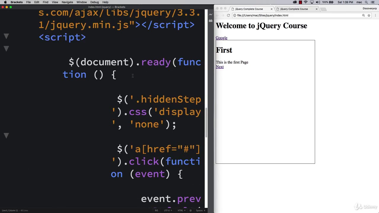The width and height of the screenshot is (379, 213).
Task: Open the Window menu
Action: tap(82, 2)
